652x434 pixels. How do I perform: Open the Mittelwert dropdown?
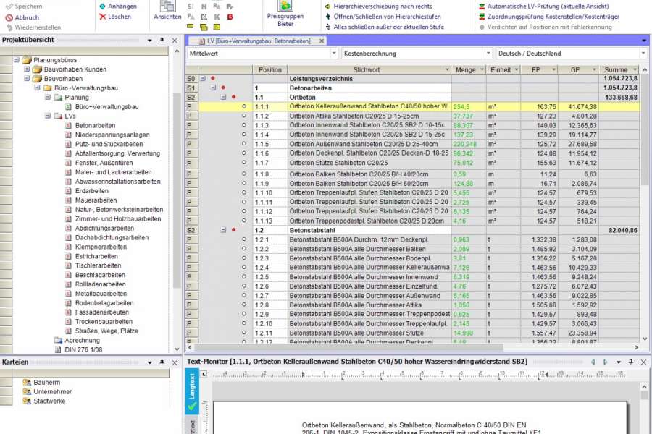point(333,53)
